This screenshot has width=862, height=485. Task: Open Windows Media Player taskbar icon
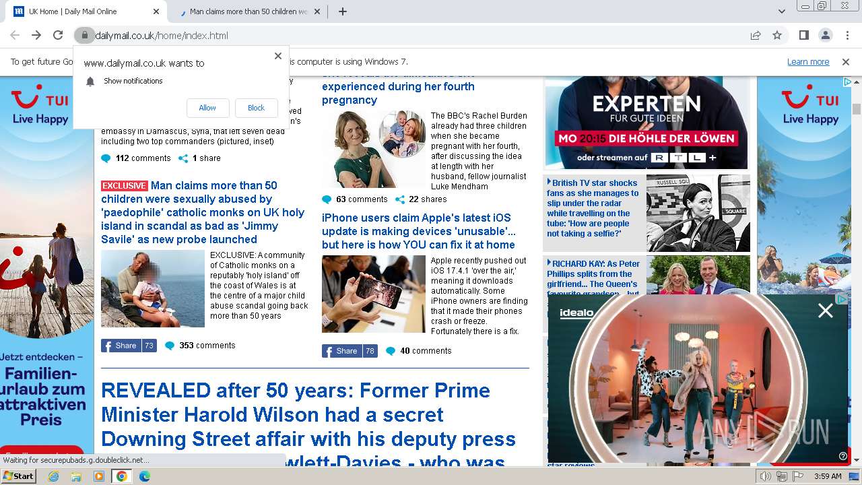click(99, 476)
